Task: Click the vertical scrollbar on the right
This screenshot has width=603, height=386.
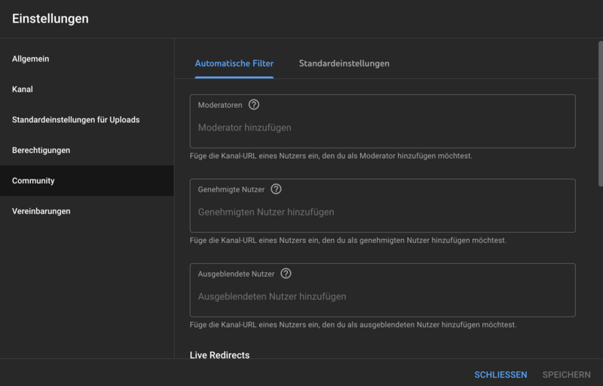Action: coord(600,113)
